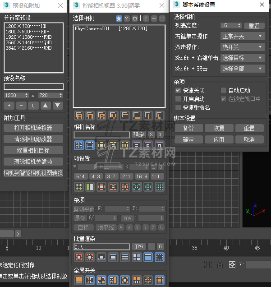
Task: Select PhysCamera001 in the camera list
Action: click(x=111, y=28)
